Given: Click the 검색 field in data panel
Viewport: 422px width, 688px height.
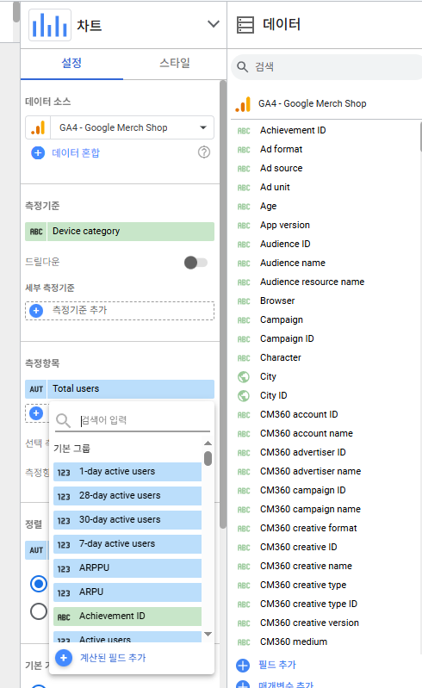Looking at the screenshot, I should (326, 66).
